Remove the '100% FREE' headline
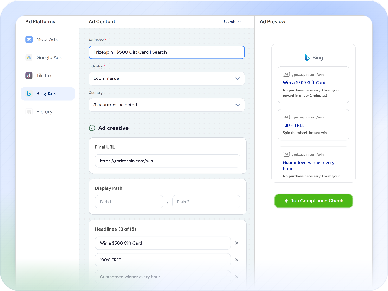 click(237, 260)
